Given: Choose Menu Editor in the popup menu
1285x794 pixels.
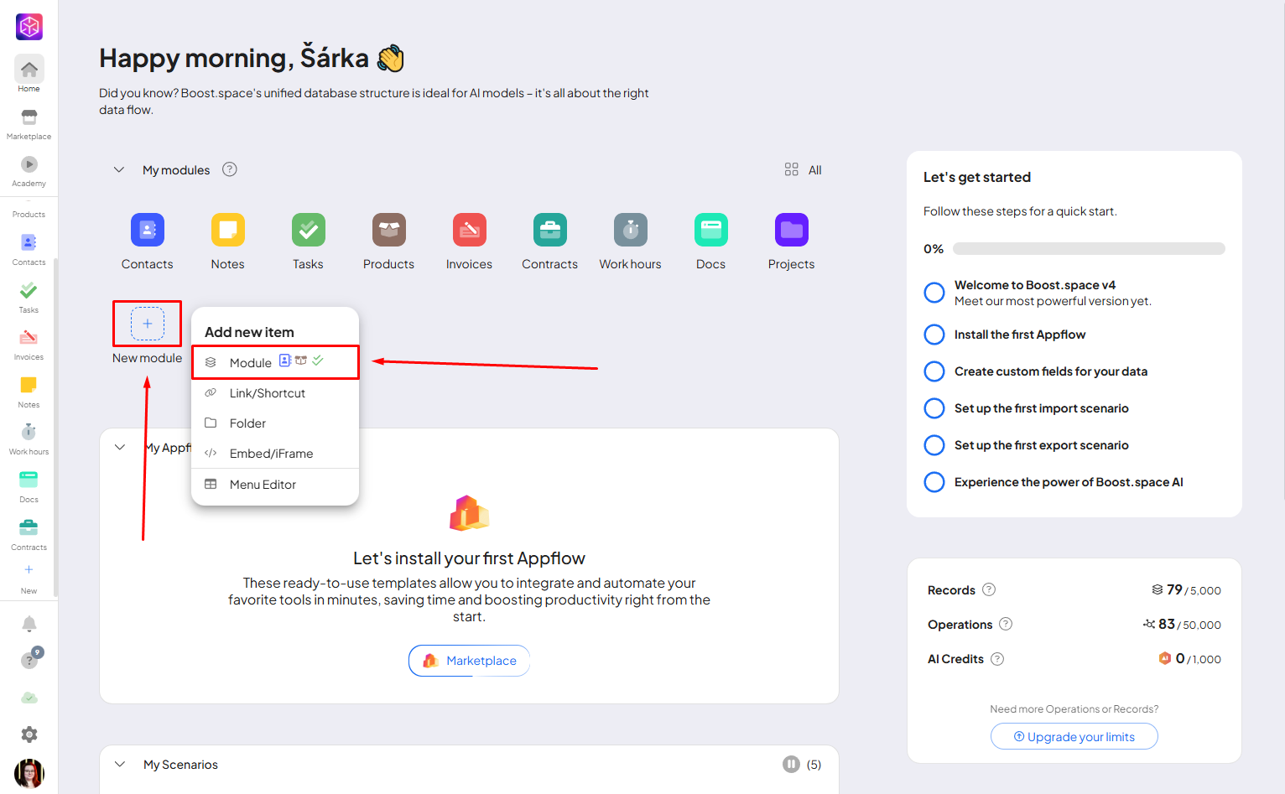Looking at the screenshot, I should coord(263,485).
